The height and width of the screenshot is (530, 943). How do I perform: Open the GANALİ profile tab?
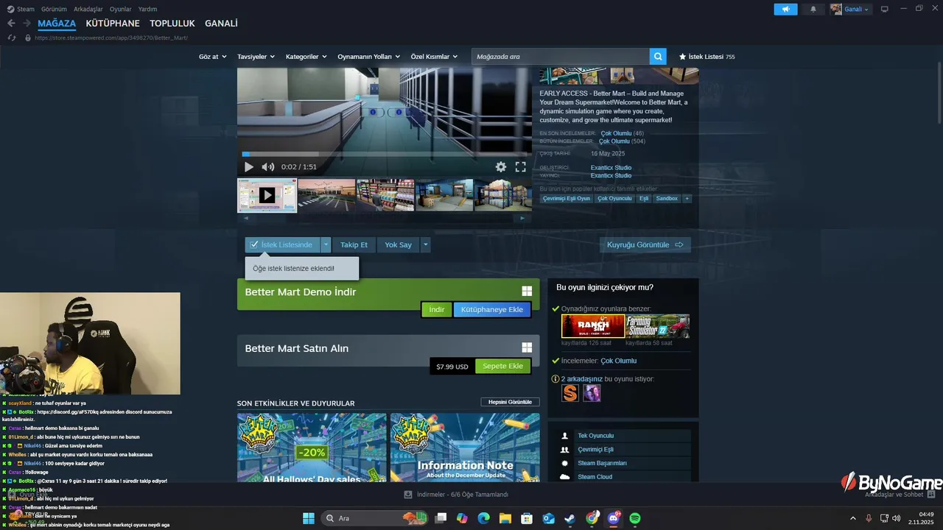tap(221, 24)
